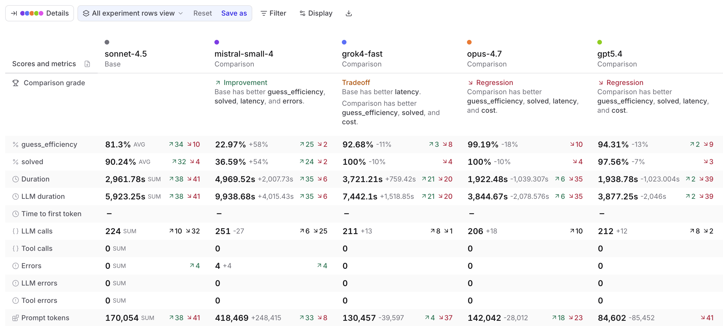Open the Display options
This screenshot has width=723, height=326.
pyautogui.click(x=316, y=13)
